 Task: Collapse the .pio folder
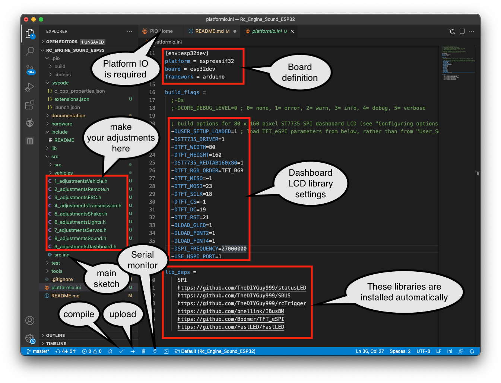click(89, 58)
